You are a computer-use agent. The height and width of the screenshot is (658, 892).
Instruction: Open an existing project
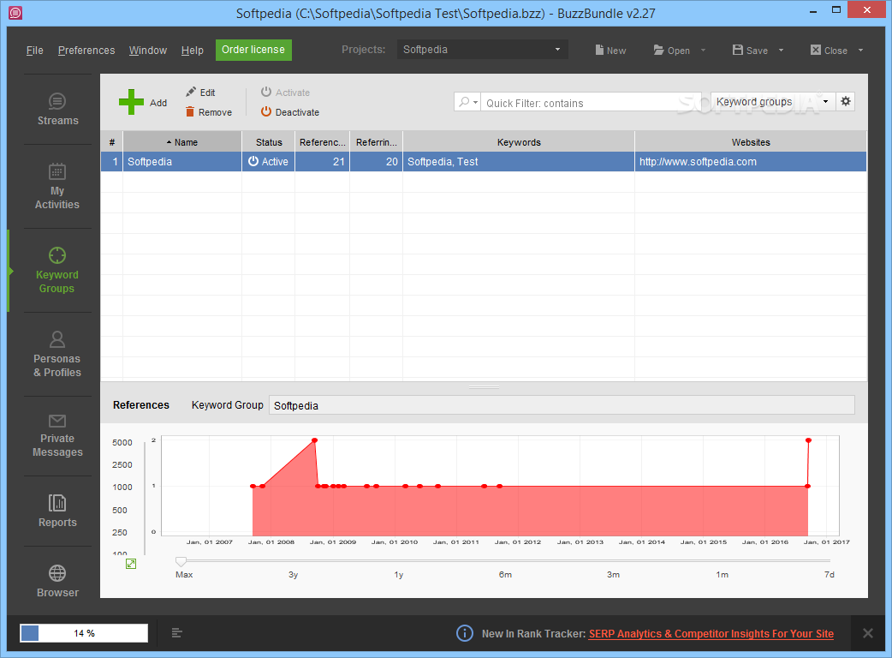[x=672, y=50]
